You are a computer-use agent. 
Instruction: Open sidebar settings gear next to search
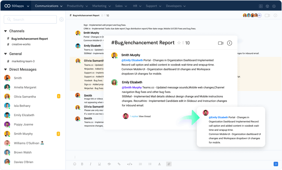[61, 19]
